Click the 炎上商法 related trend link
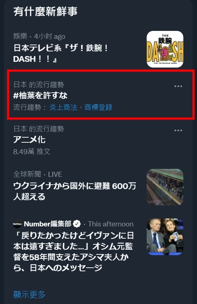Screen dimensions: 197x304 pos(63,107)
